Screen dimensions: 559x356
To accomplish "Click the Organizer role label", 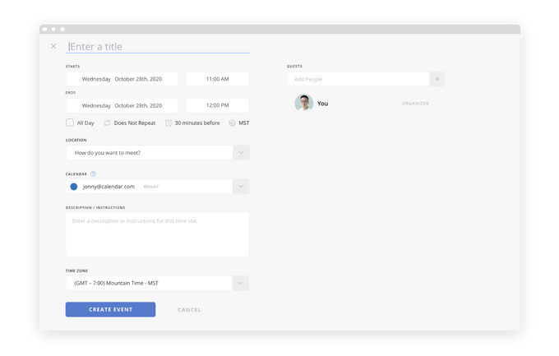I will click(415, 104).
